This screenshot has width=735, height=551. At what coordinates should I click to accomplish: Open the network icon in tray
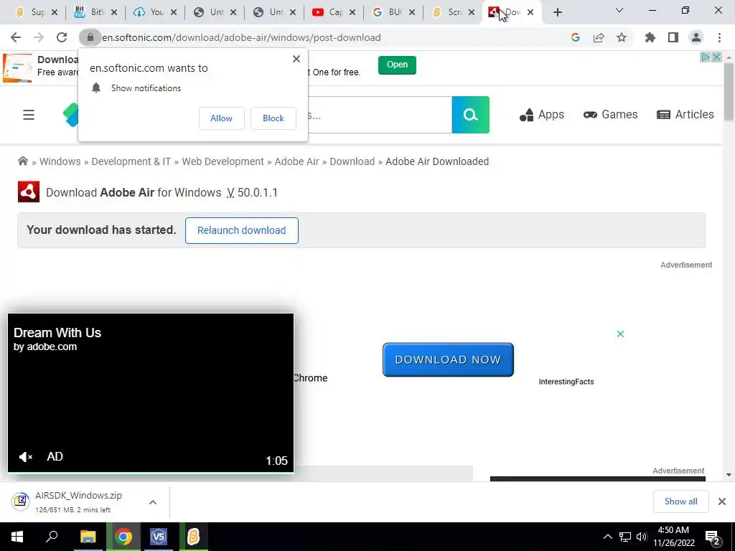click(625, 537)
